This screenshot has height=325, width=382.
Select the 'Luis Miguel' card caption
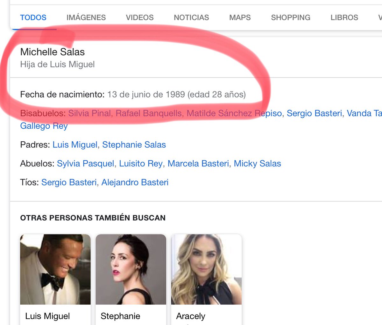click(x=47, y=316)
